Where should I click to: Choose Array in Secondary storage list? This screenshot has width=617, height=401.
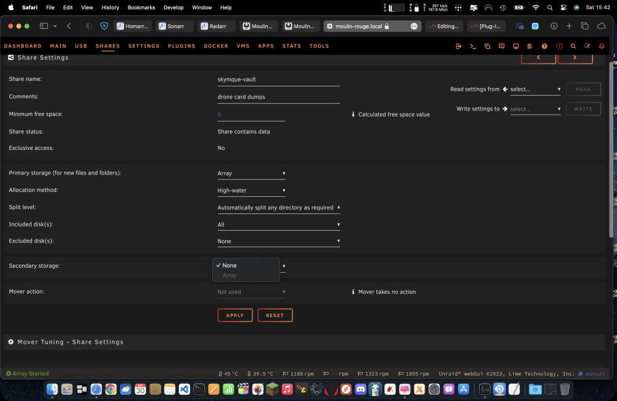click(x=246, y=276)
